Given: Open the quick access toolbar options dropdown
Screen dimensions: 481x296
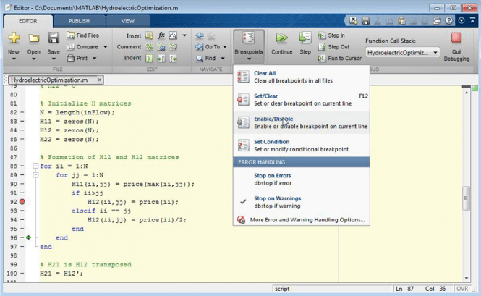Looking at the screenshot, I should 461,20.
